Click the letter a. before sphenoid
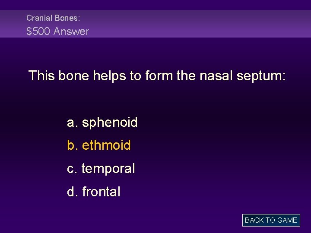Screen dimensions: 311x233 click(72, 123)
